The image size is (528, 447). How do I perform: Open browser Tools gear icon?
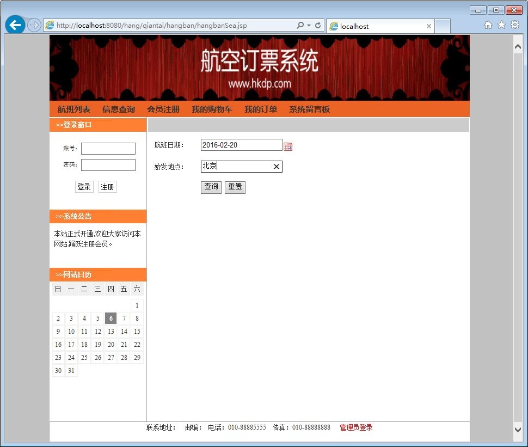coord(515,25)
